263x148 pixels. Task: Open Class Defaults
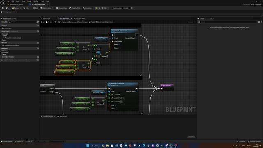[x=75, y=8]
